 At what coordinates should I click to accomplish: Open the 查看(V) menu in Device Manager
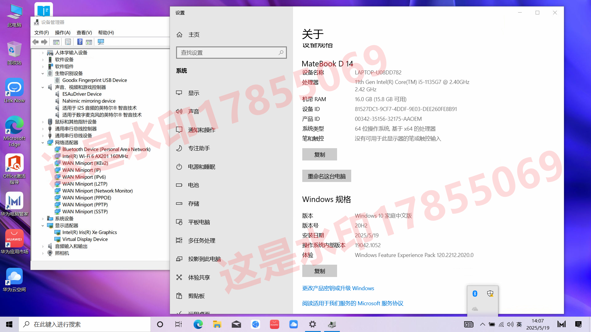tap(84, 33)
